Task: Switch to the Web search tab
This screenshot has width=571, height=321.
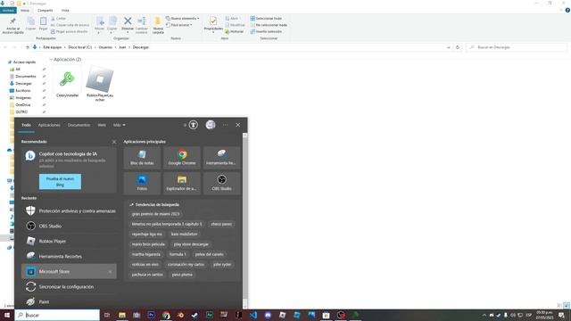Action: (102, 125)
